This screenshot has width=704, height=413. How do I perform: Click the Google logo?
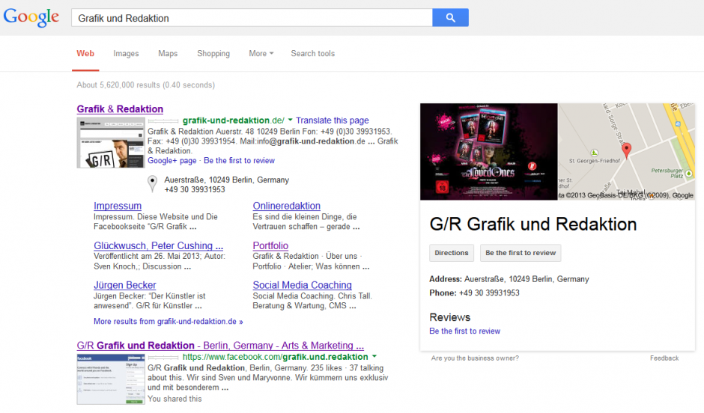[31, 17]
